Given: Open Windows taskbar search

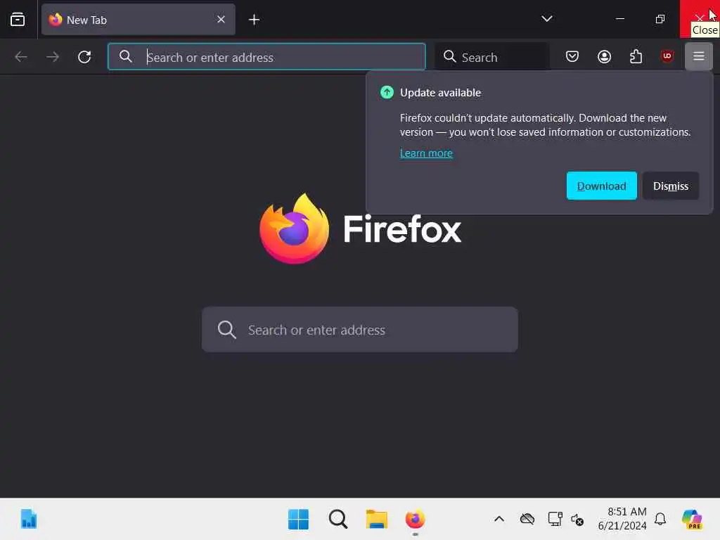Looking at the screenshot, I should (x=338, y=520).
